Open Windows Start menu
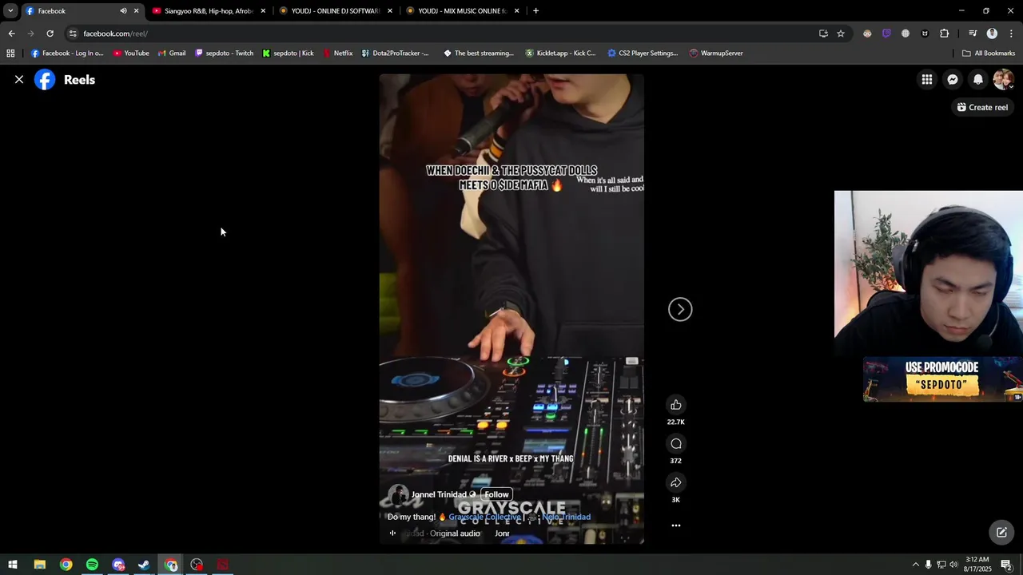The width and height of the screenshot is (1023, 575). (13, 565)
